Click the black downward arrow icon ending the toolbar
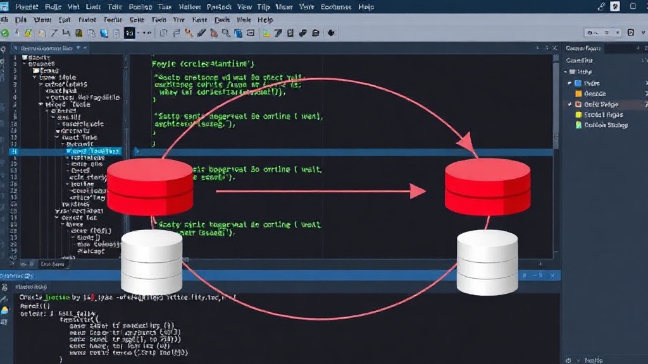 point(331,33)
